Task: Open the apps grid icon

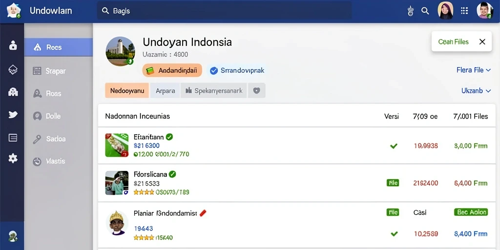Action: (x=464, y=11)
